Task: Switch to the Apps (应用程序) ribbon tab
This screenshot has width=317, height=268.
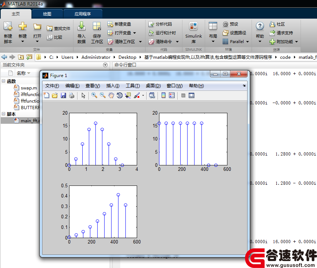Action: pyautogui.click(x=83, y=14)
